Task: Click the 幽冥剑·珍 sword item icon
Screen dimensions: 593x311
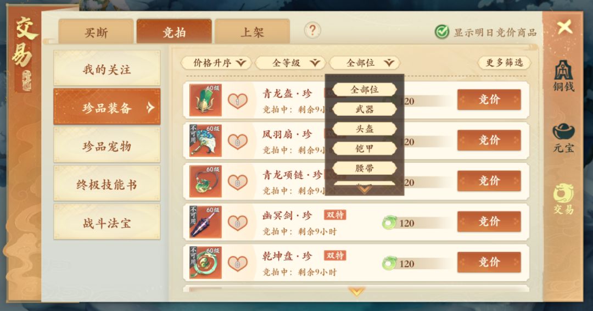Action: coord(205,222)
